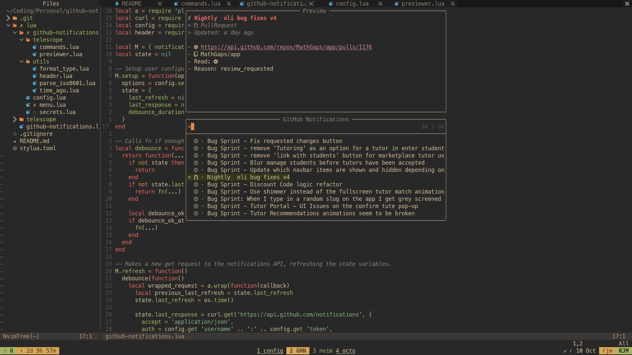Click the folder icon beside .git
Viewport: 632px width, 355px height.
coord(15,18)
